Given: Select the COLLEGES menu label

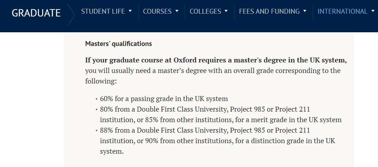Looking at the screenshot, I should 205,11.
